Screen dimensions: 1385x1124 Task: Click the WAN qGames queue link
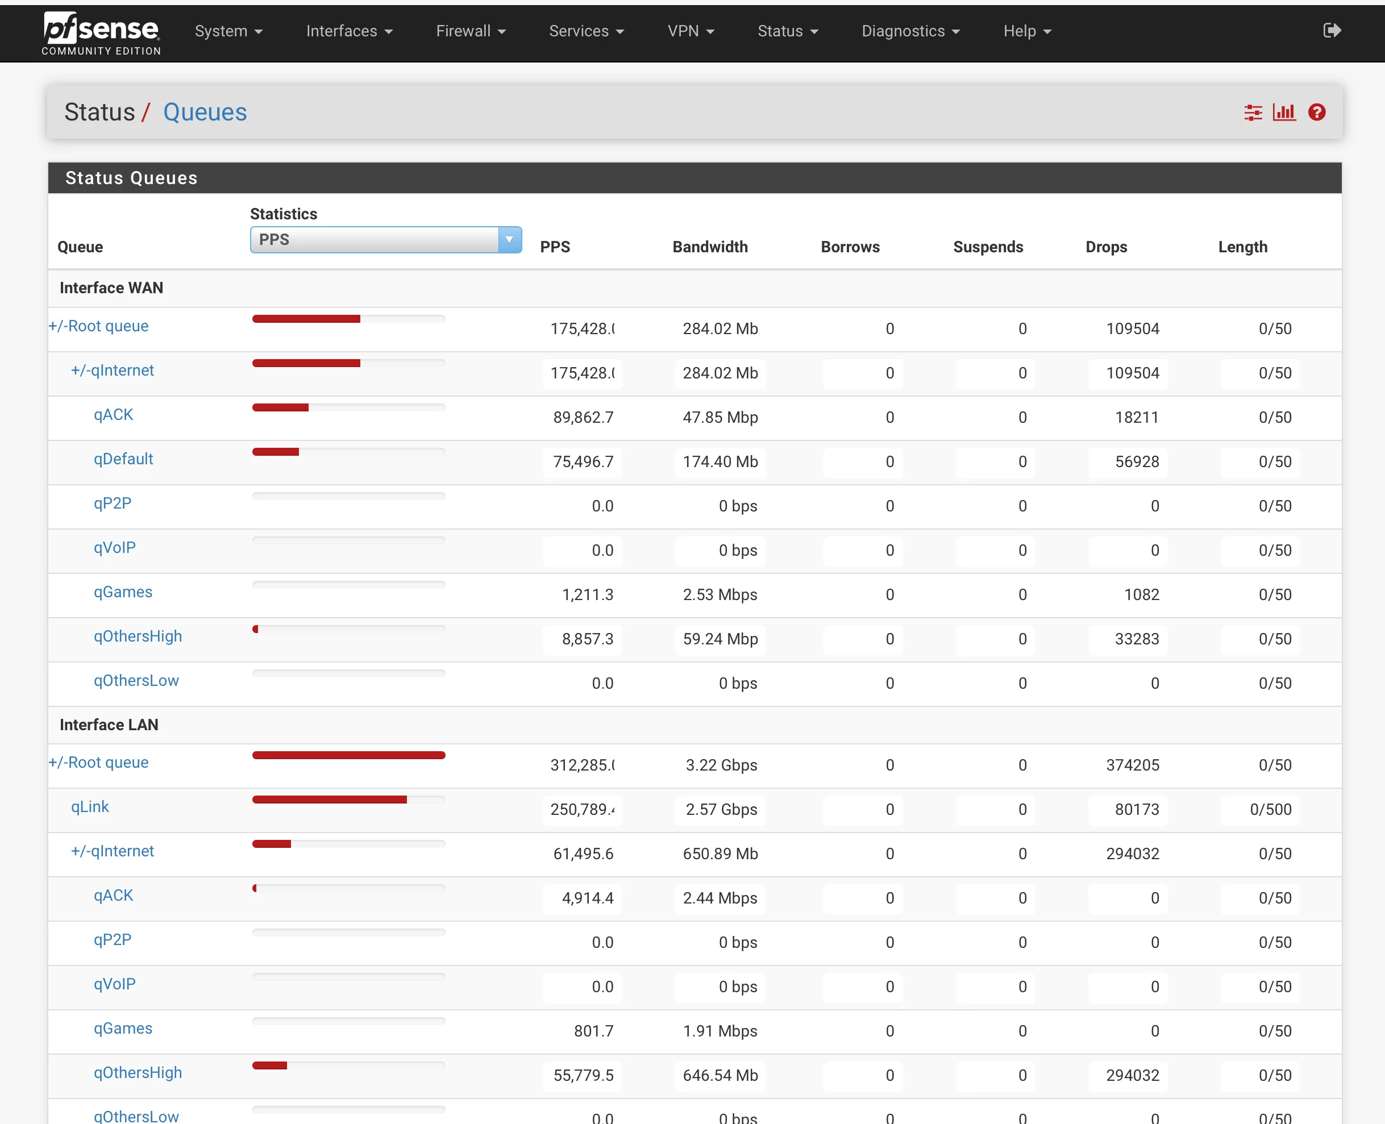(123, 592)
